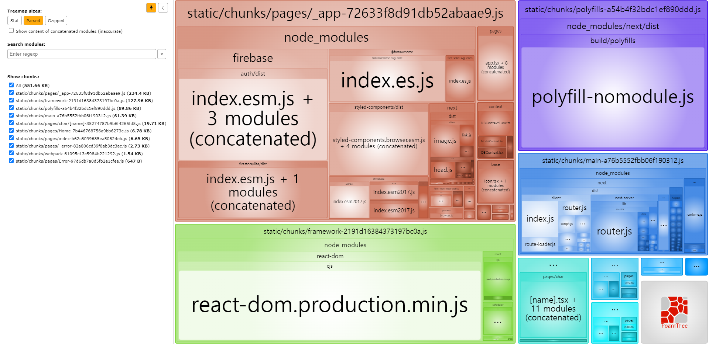Viewport: 709px width, 344px height.
Task: Click the auth/dist group label
Action: [x=253, y=74]
